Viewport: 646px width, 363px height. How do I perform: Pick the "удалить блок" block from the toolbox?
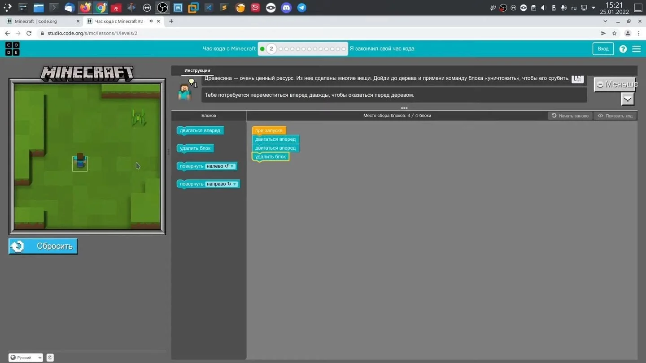(x=195, y=148)
